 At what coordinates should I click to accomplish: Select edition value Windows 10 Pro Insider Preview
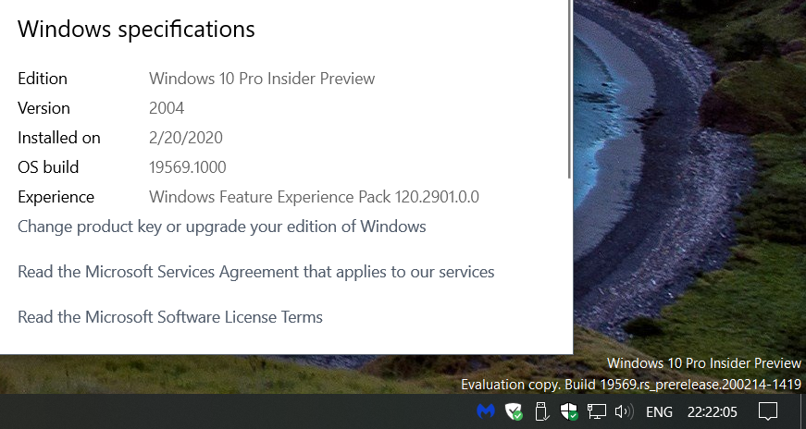(262, 79)
